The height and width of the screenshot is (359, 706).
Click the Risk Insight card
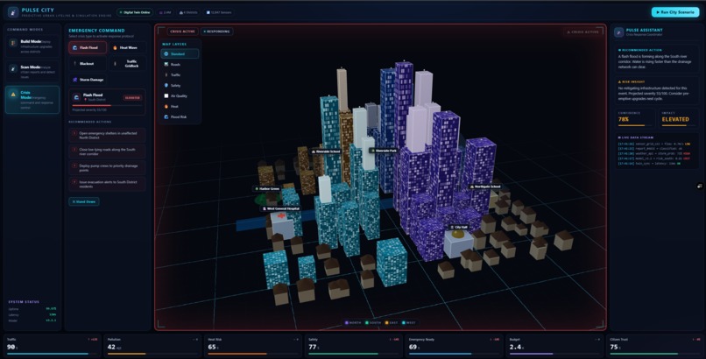tap(656, 91)
